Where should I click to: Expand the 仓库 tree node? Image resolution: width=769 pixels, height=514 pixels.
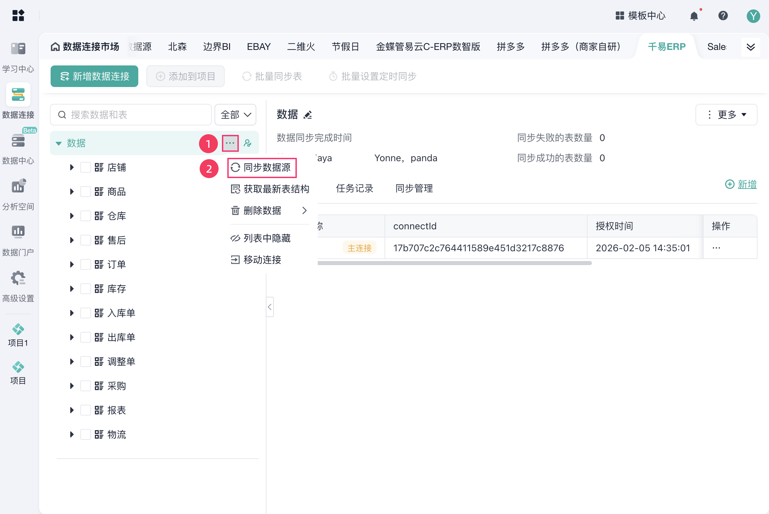(72, 216)
